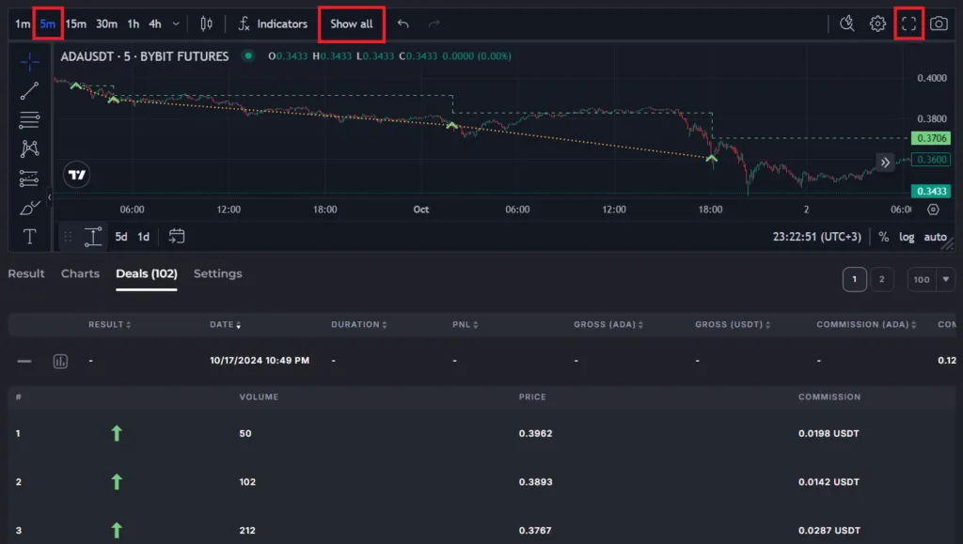Select the trend line drawing tool
Viewport: 963px width, 544px height.
29,91
